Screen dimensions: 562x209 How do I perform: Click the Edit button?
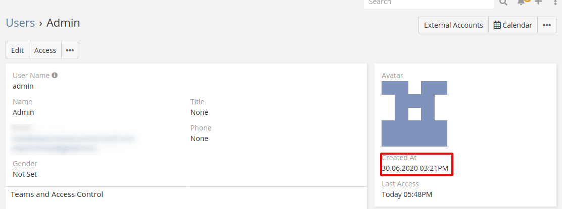[18, 50]
